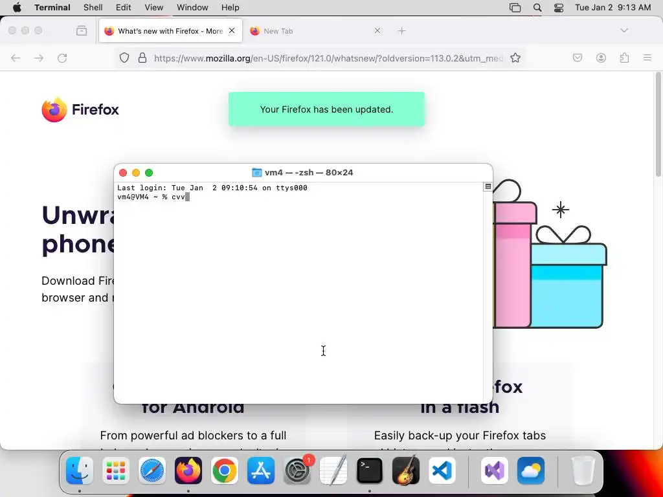Click the site security padlock icon
The height and width of the screenshot is (497, 663).
pyautogui.click(x=142, y=58)
